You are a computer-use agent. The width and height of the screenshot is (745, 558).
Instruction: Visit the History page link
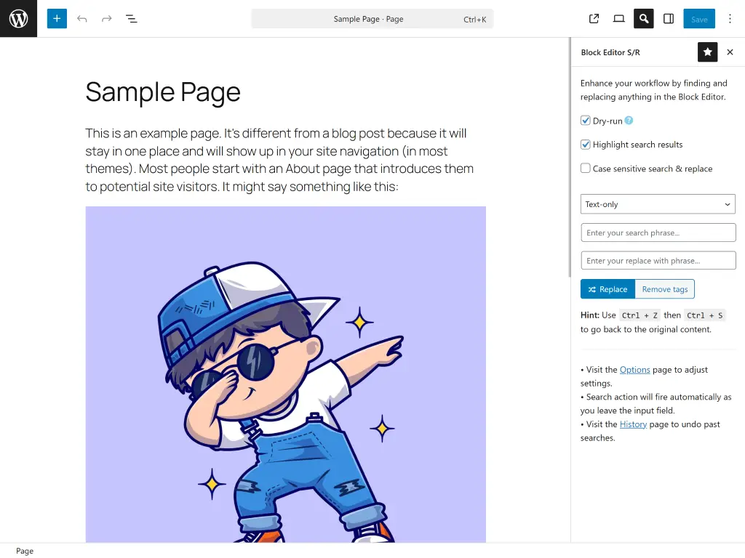(x=633, y=424)
